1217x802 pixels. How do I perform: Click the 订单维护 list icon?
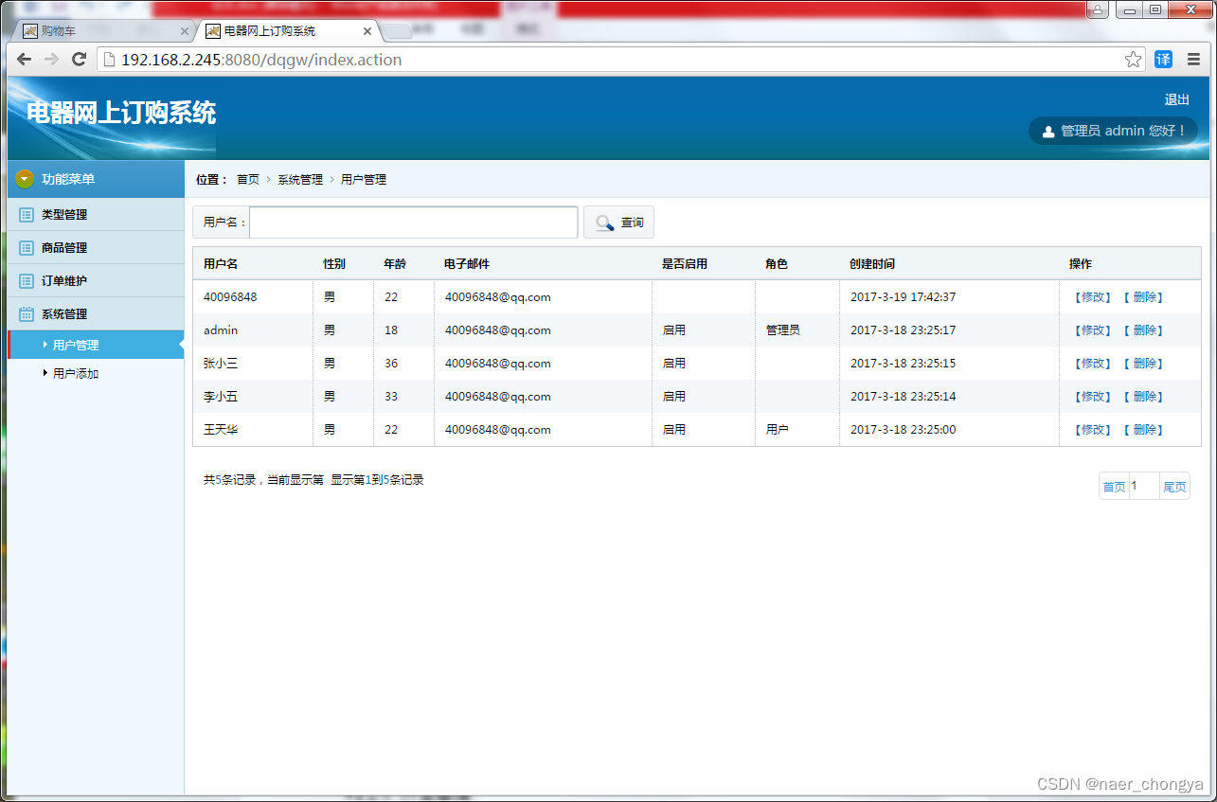pos(27,281)
